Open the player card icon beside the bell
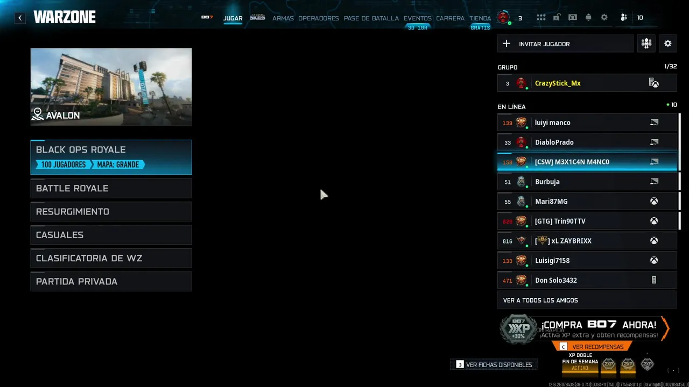 [x=573, y=18]
